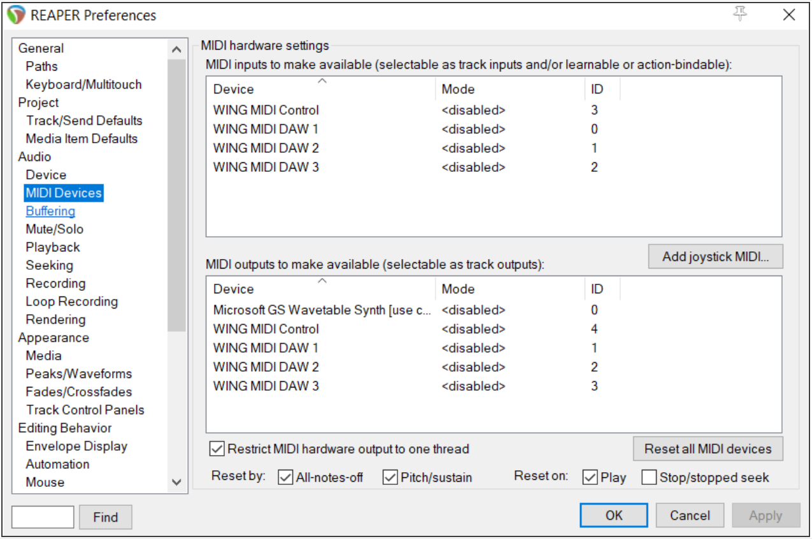Open the Envelope Display page
This screenshot has width=812, height=539.
(x=76, y=447)
